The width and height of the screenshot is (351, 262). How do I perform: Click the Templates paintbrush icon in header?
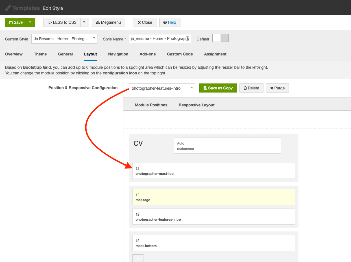tap(8, 8)
